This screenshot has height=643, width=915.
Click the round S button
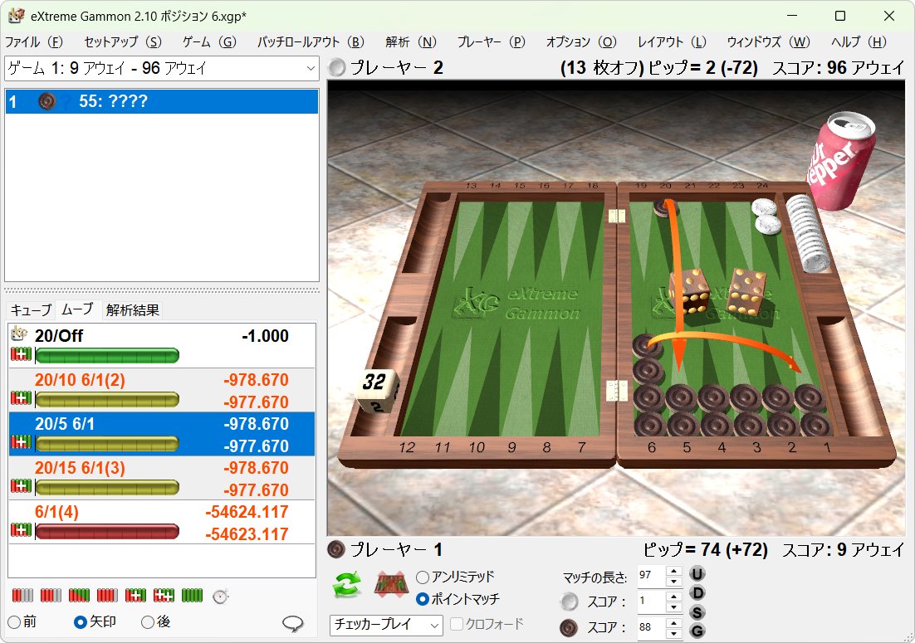point(697,612)
